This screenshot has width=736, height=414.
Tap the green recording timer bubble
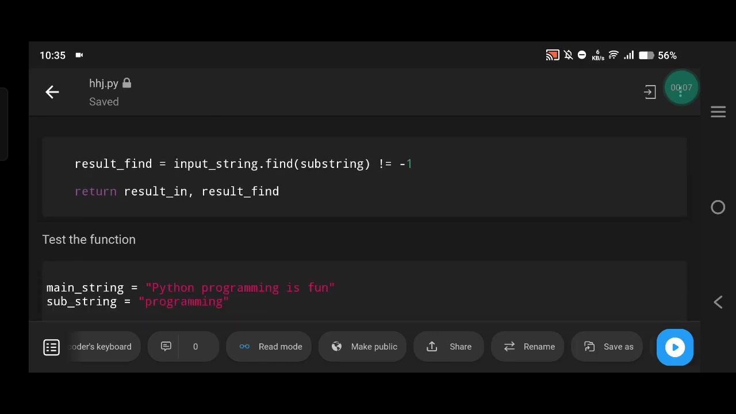click(x=681, y=87)
